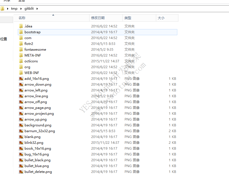This screenshot has height=174, width=229.
Task: Click the arrow_down.png file icon
Action: (x=21, y=85)
